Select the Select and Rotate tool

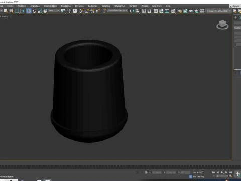(34, 11)
